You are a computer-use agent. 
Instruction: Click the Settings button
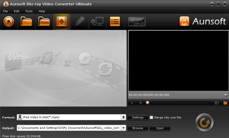tap(138, 117)
